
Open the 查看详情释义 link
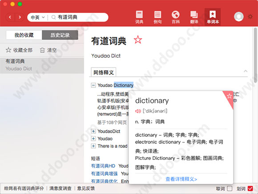pos(181,179)
